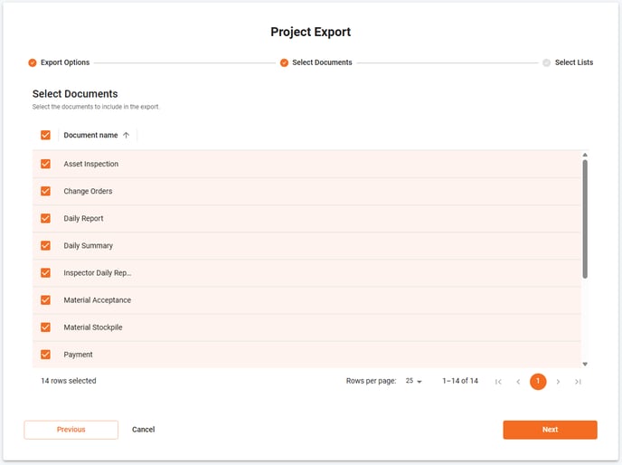Jump to the last page of documents
This screenshot has height=465, width=622.
pos(578,382)
